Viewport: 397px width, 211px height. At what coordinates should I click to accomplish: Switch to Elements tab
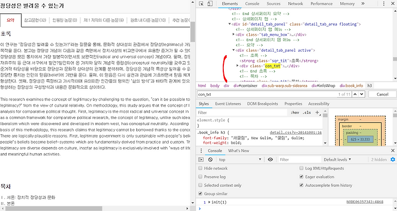pyautogui.click(x=229, y=3)
